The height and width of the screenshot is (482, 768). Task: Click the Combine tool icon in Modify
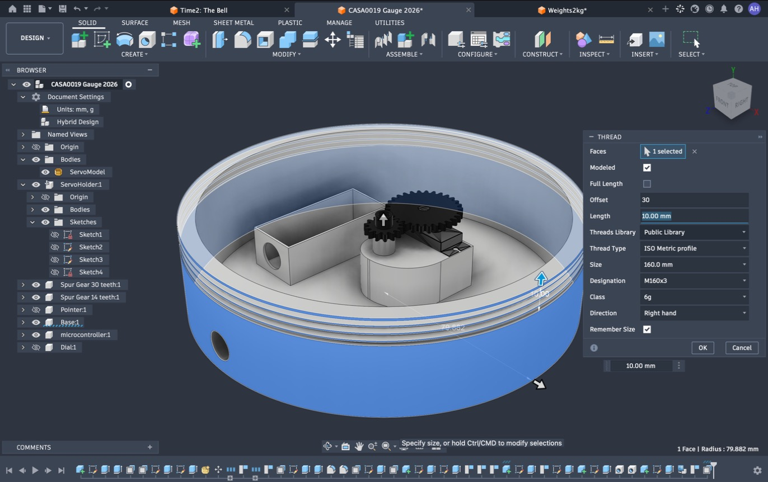point(288,40)
